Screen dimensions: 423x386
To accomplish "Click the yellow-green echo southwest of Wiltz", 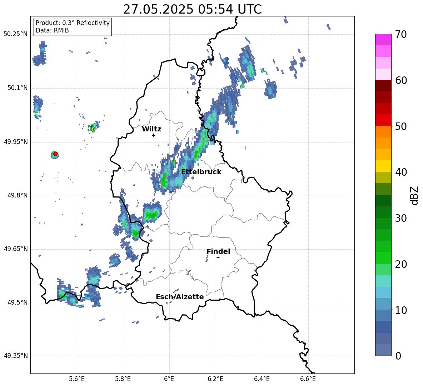I will [x=93, y=127].
